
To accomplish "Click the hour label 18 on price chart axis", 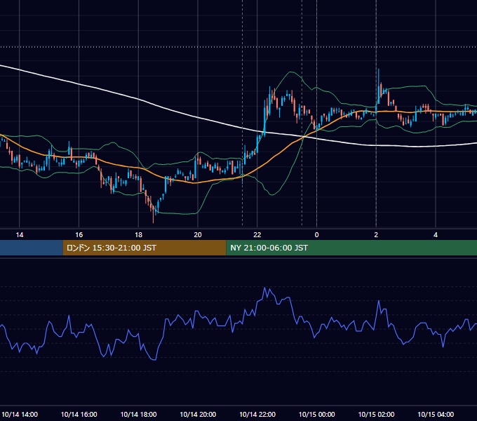I will click(138, 235).
